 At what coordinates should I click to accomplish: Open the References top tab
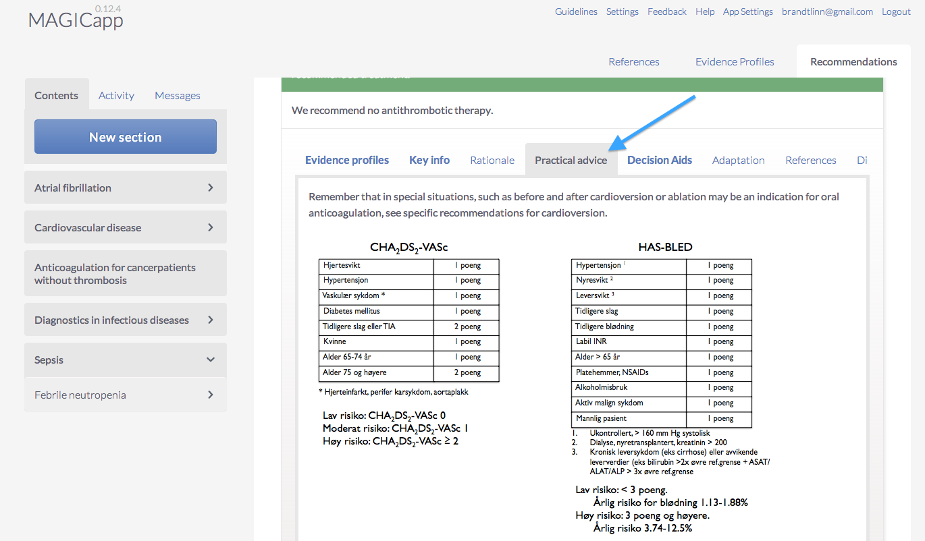634,61
